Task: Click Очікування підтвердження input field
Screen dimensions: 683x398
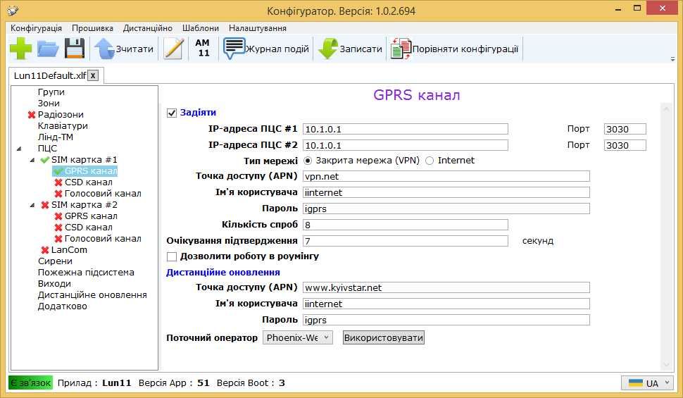Action: pos(405,241)
